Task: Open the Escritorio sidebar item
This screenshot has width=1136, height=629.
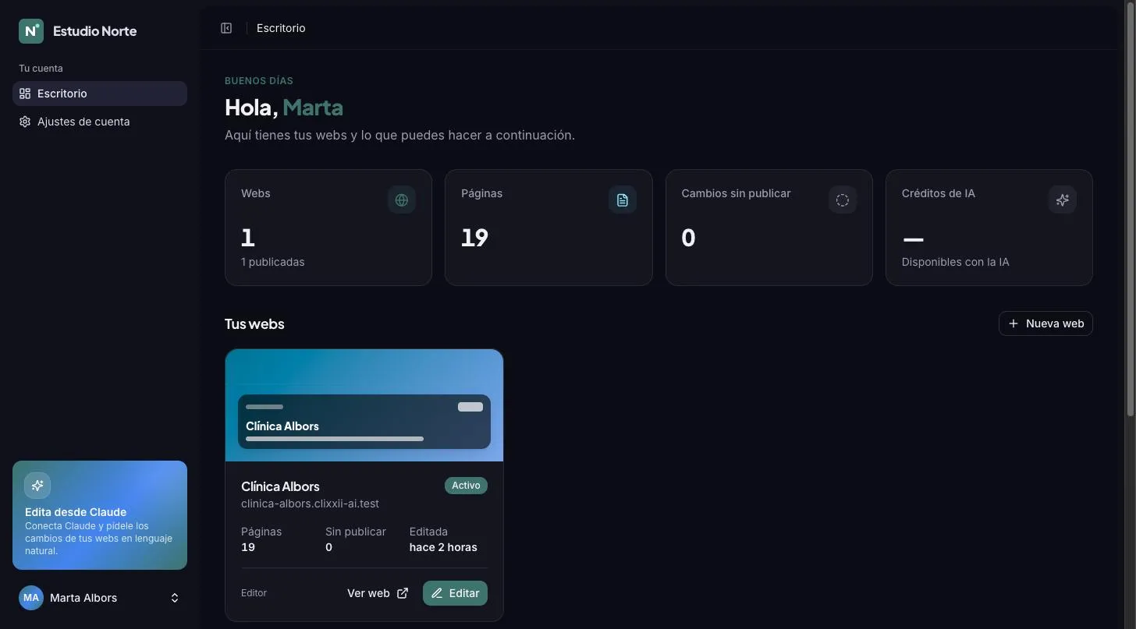Action: pos(100,94)
